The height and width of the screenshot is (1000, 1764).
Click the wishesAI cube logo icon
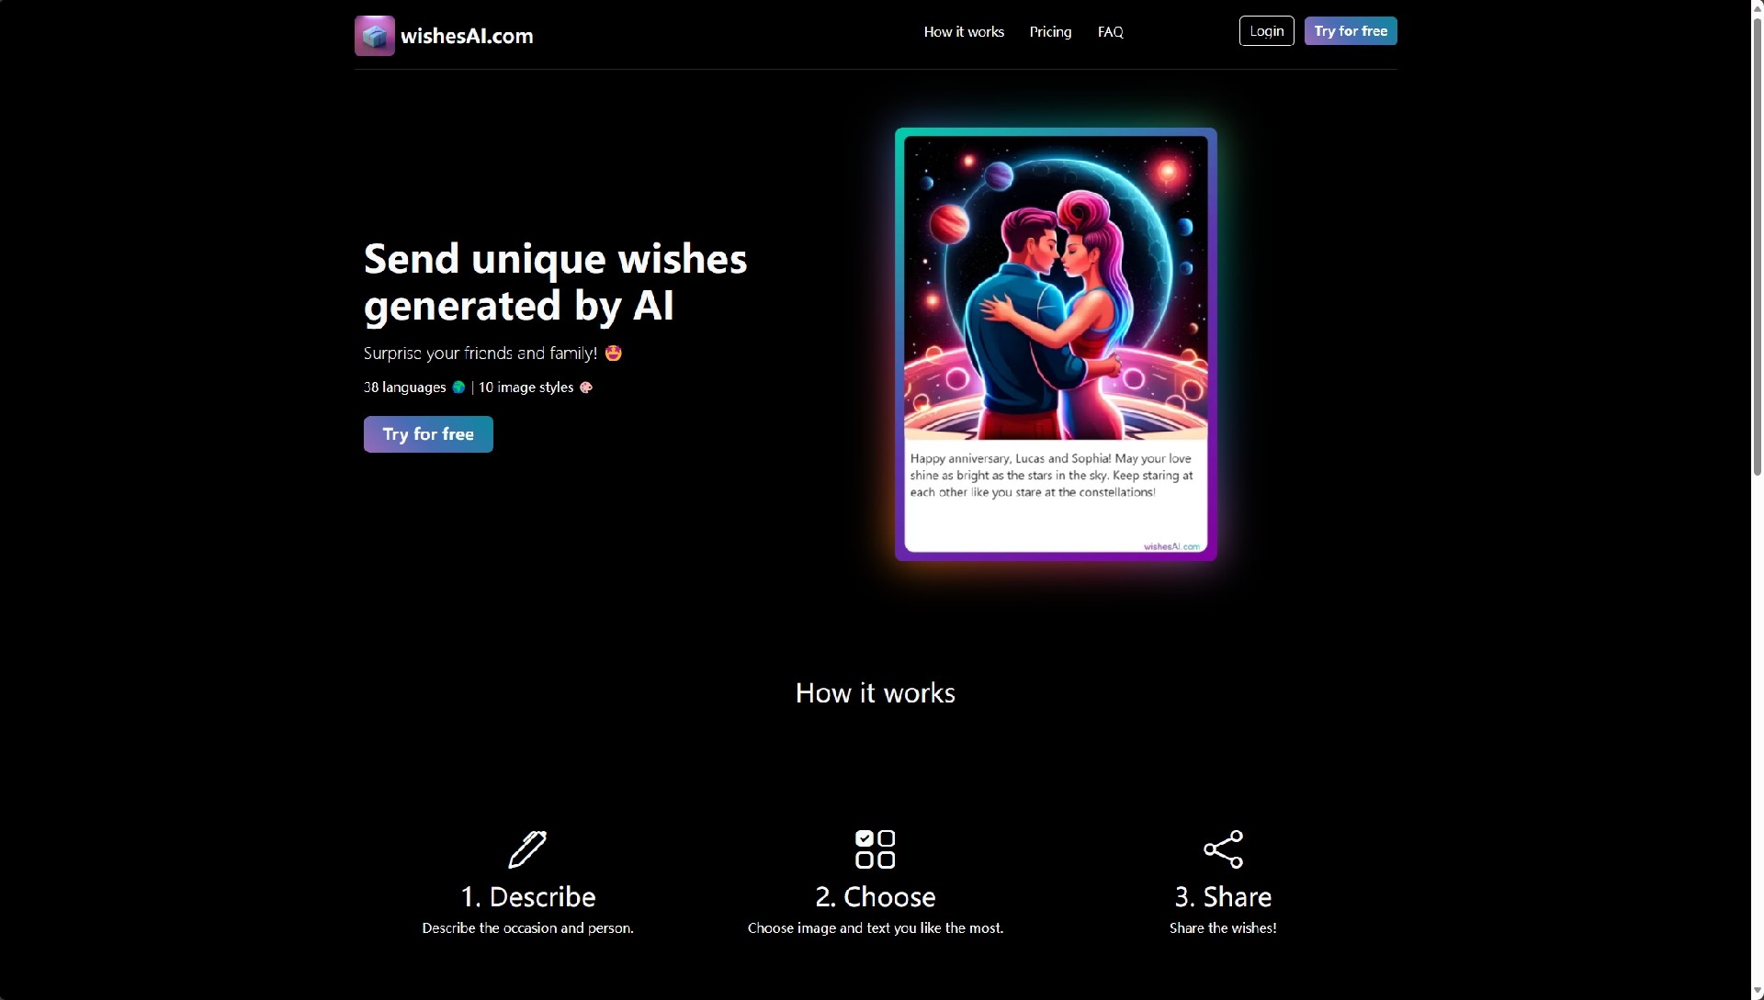click(x=374, y=36)
